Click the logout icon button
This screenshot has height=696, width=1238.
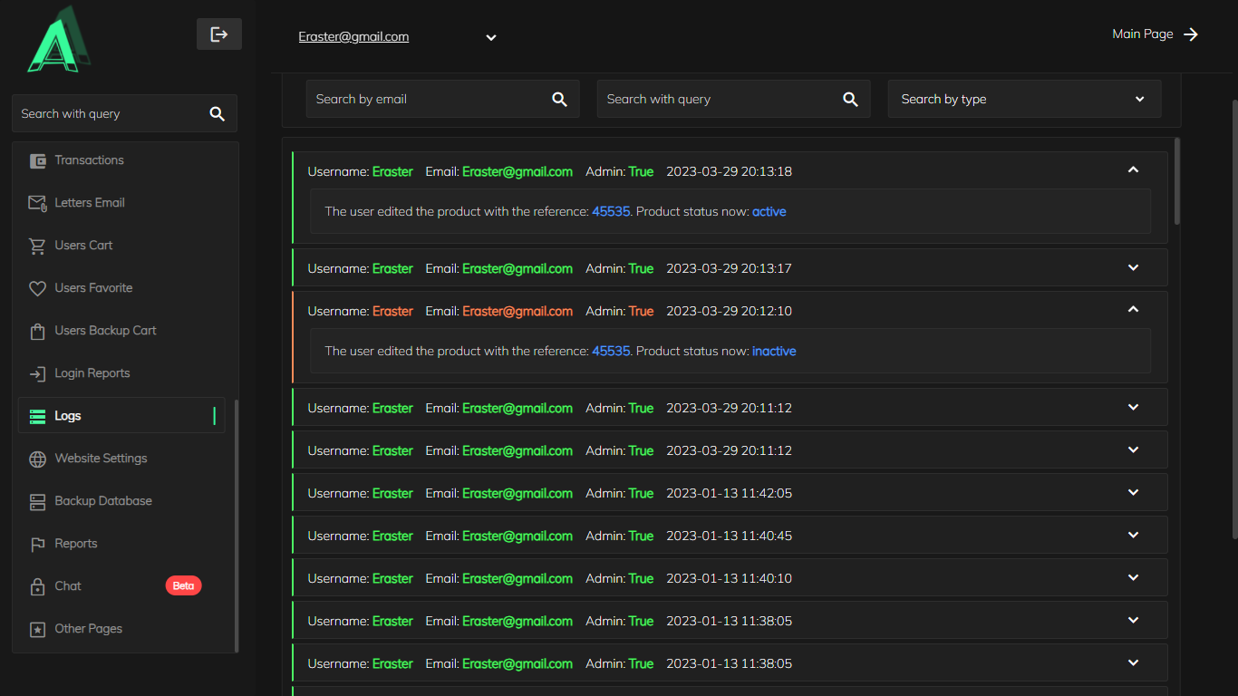(218, 34)
